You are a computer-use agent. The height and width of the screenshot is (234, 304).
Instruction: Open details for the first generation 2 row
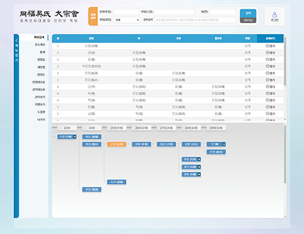coord(270,52)
